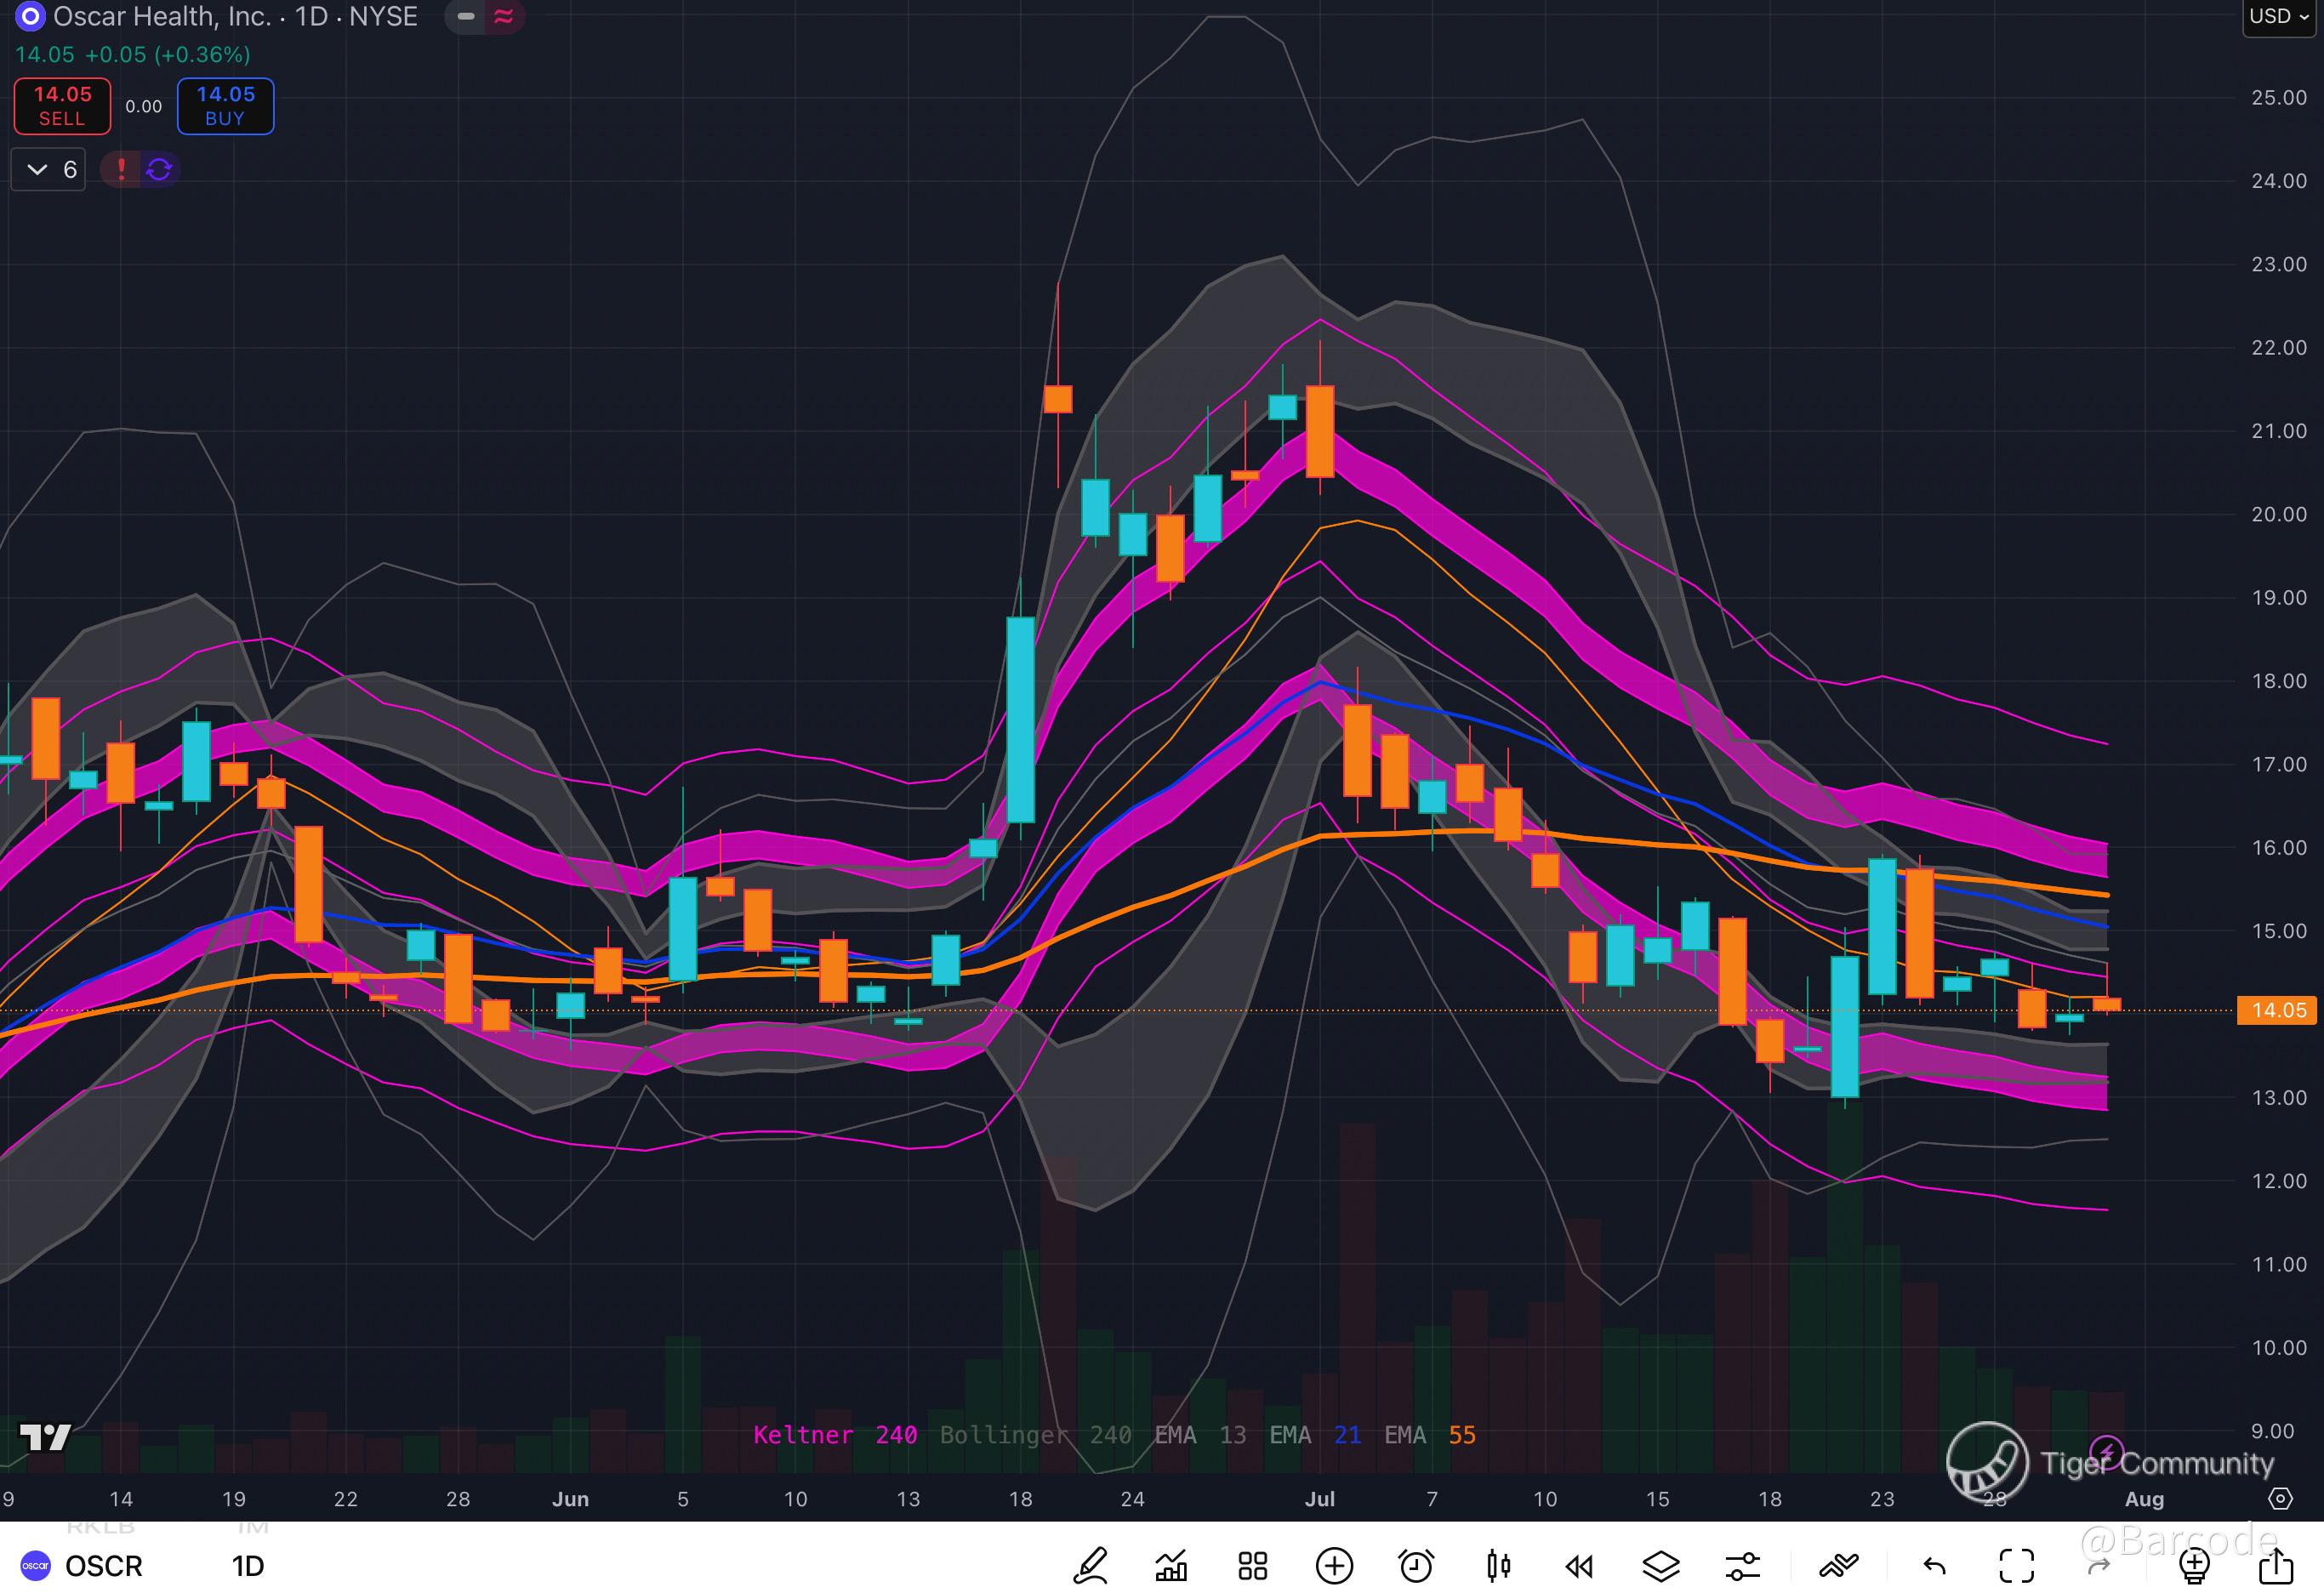Click the undo arrow
Image resolution: width=2324 pixels, height=1593 pixels.
[x=1934, y=1565]
